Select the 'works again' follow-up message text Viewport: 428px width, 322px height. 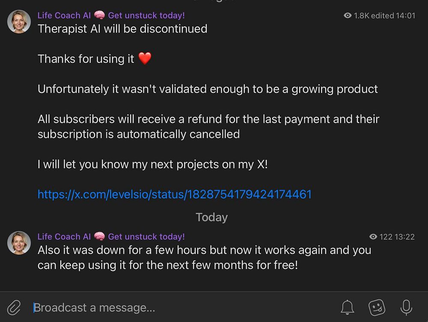click(205, 257)
